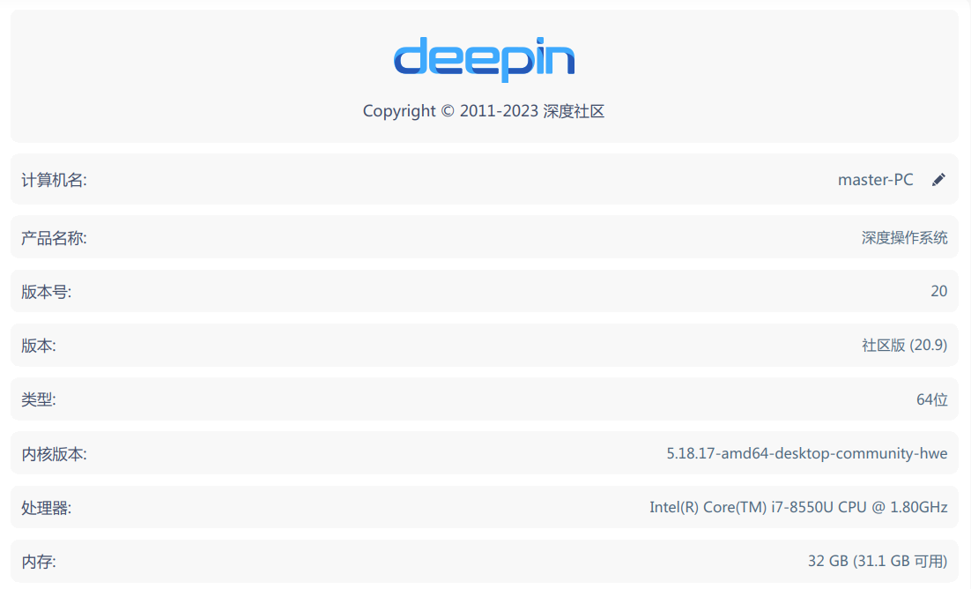Select memory value 32 GB (31.1 GB 可用)

[878, 561]
